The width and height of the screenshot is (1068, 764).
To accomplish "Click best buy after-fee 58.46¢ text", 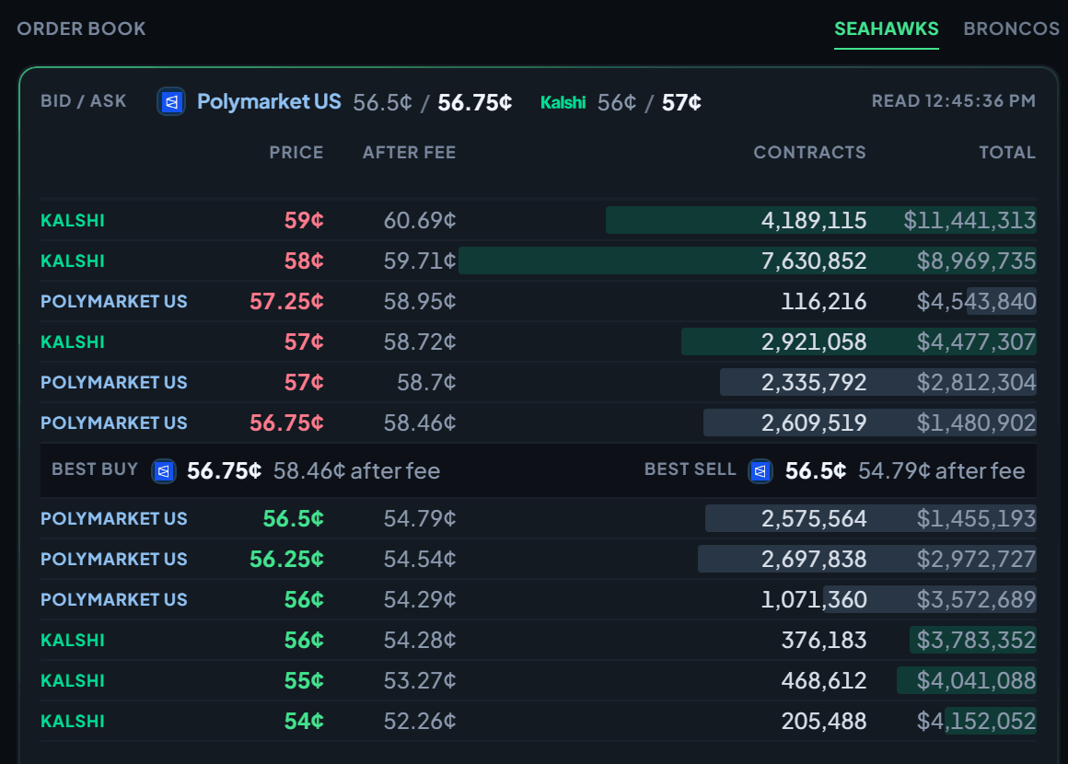I will [356, 470].
